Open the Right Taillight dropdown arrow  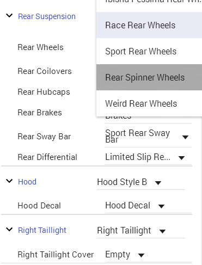click(x=162, y=231)
